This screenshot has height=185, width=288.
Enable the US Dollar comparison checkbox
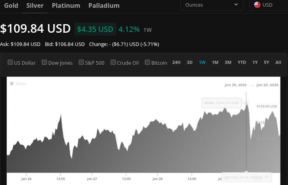[x=10, y=62]
